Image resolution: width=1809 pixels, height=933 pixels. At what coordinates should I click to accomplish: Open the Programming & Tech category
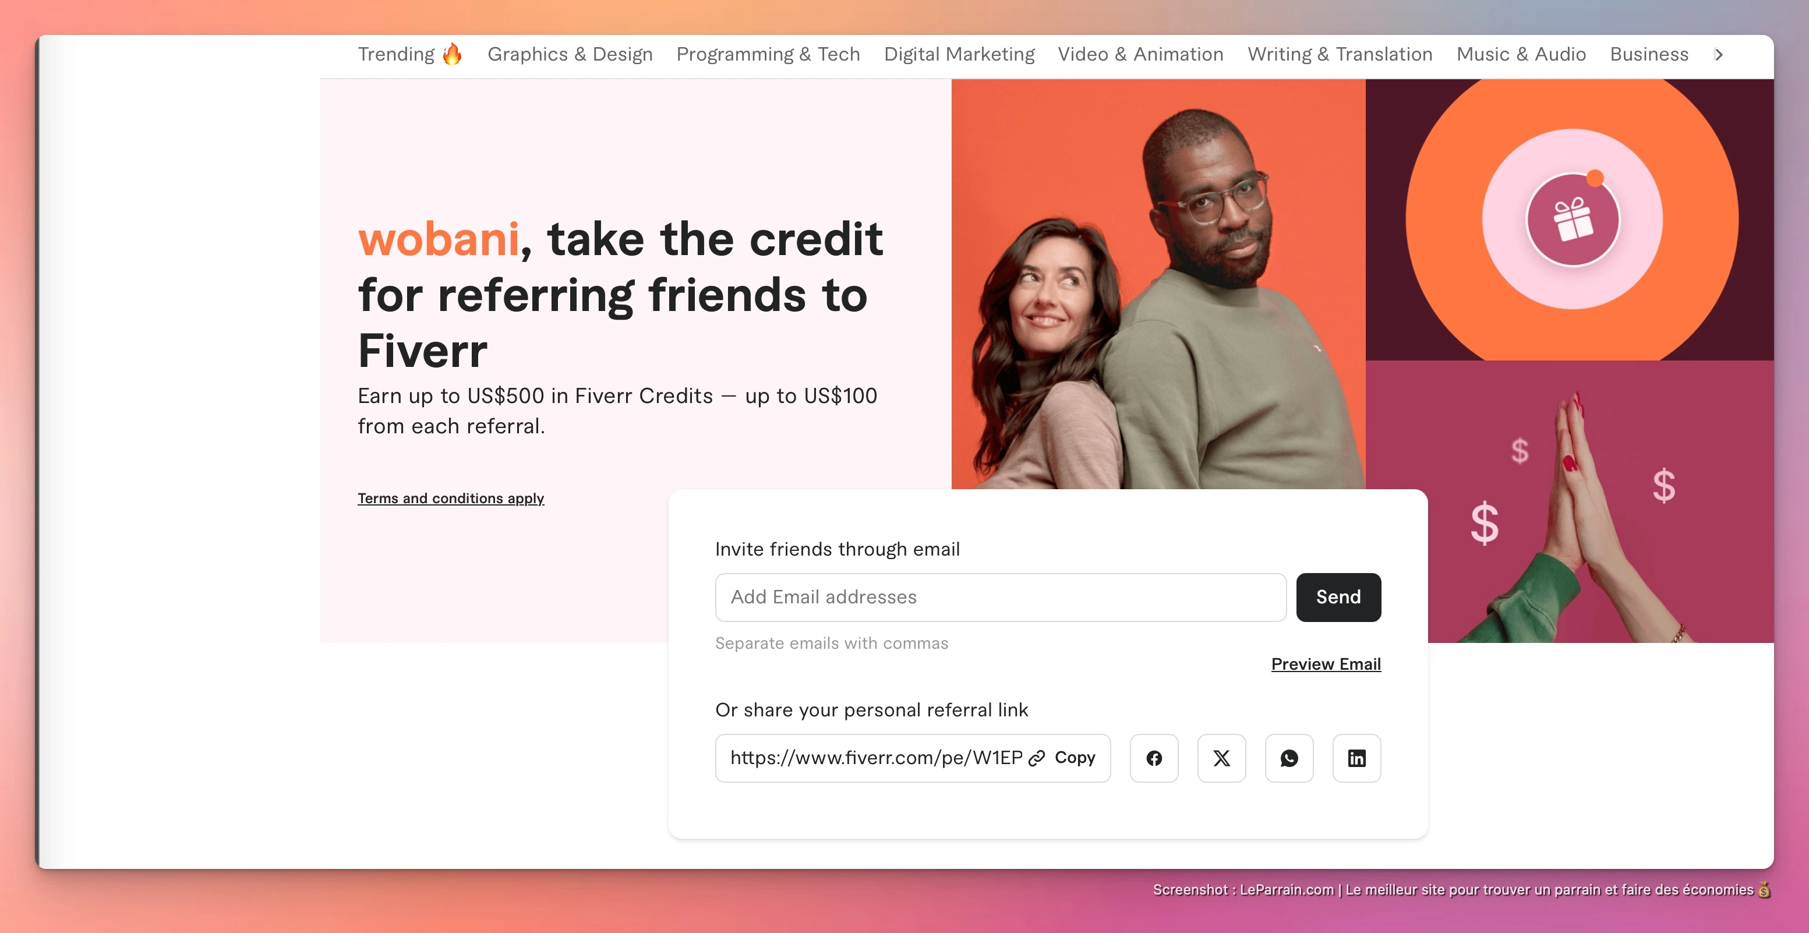coord(768,54)
